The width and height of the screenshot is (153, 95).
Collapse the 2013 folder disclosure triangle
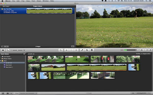[x=1, y=61]
